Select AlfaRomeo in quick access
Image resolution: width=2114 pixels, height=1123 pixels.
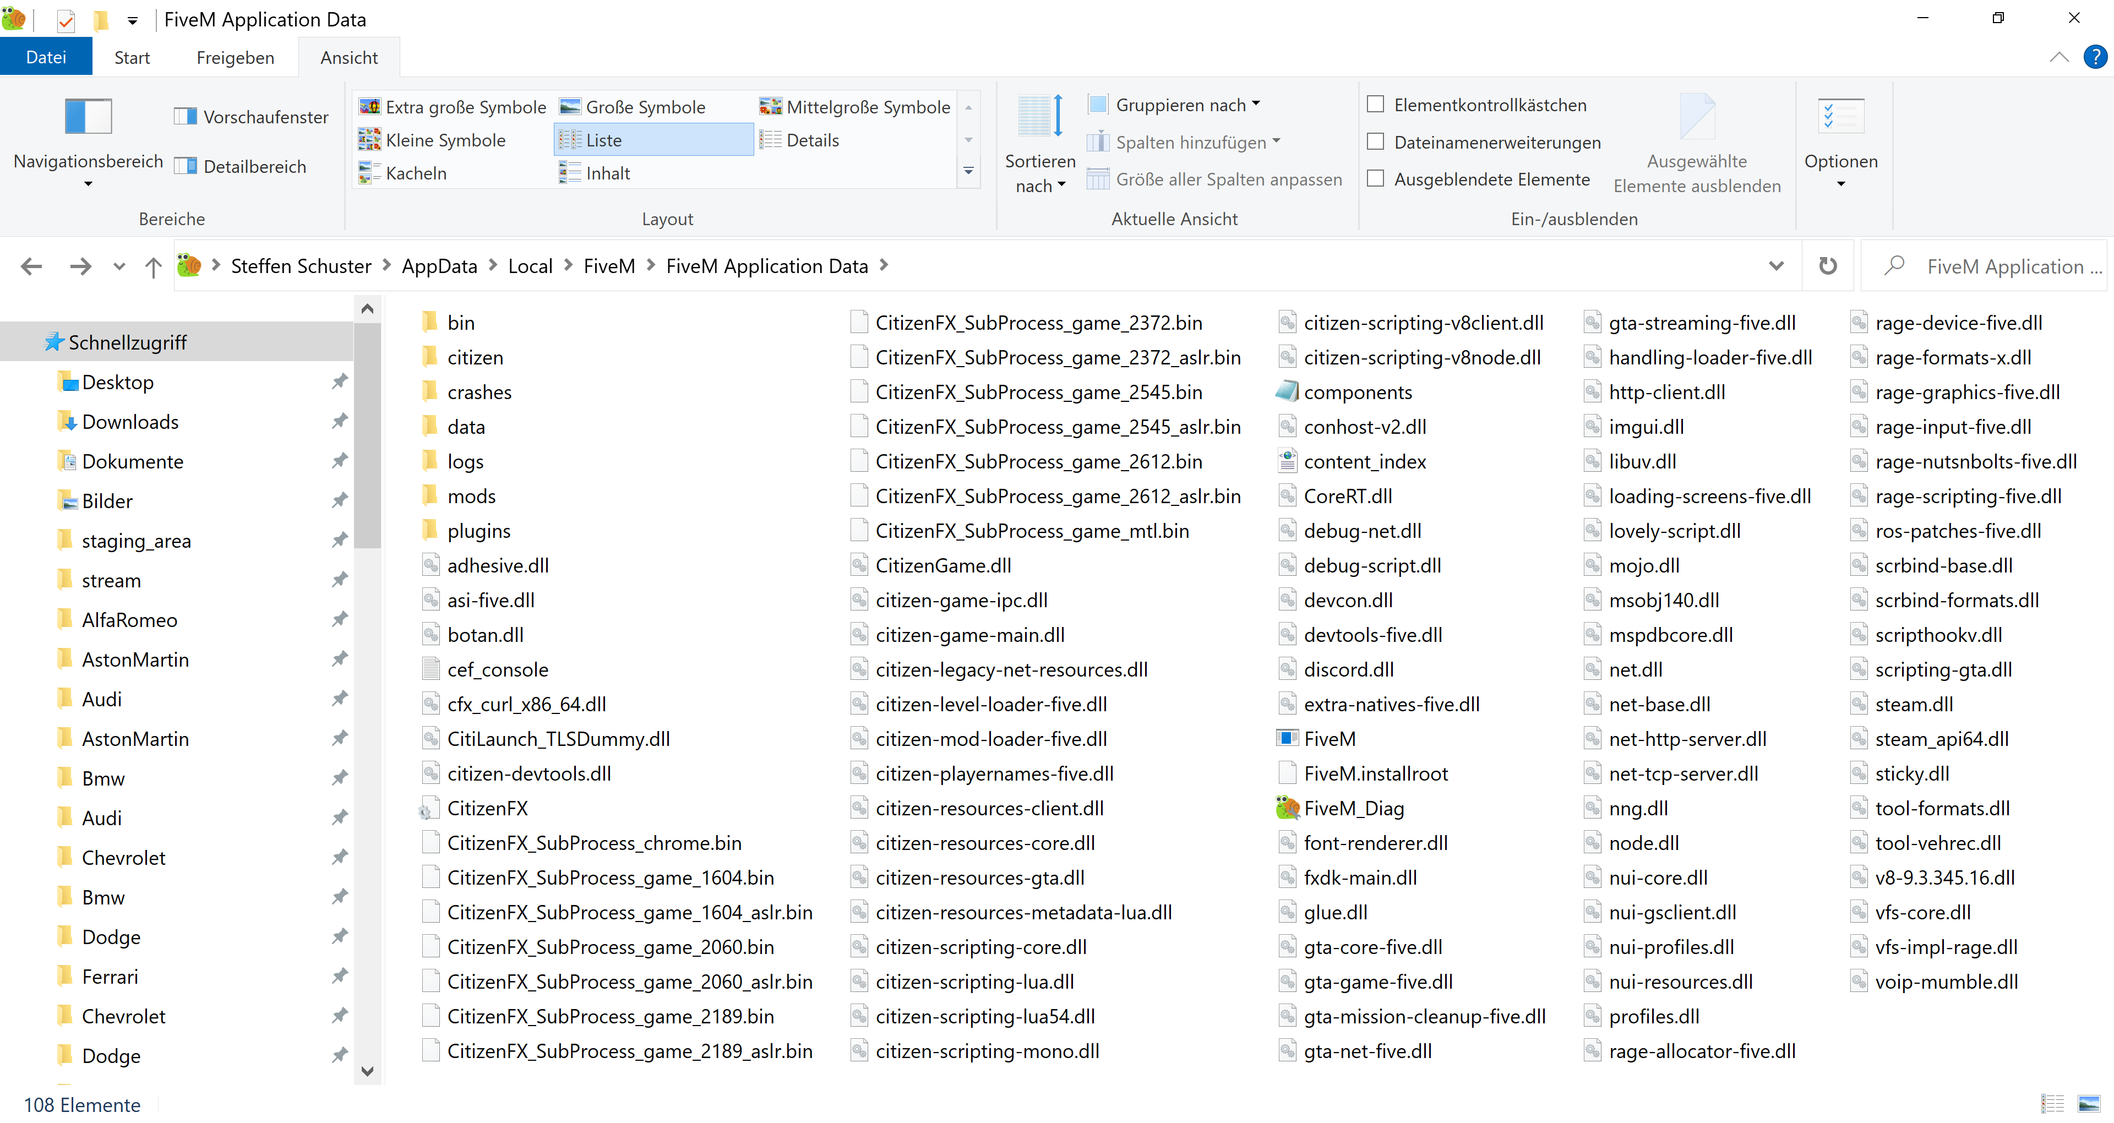point(129,620)
